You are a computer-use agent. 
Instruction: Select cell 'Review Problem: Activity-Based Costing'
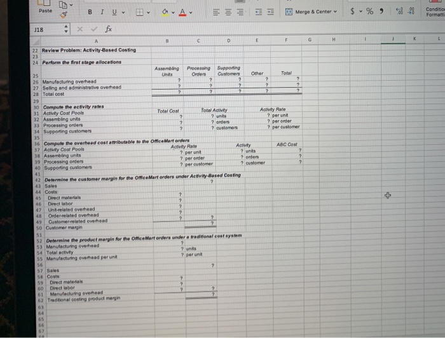click(89, 50)
